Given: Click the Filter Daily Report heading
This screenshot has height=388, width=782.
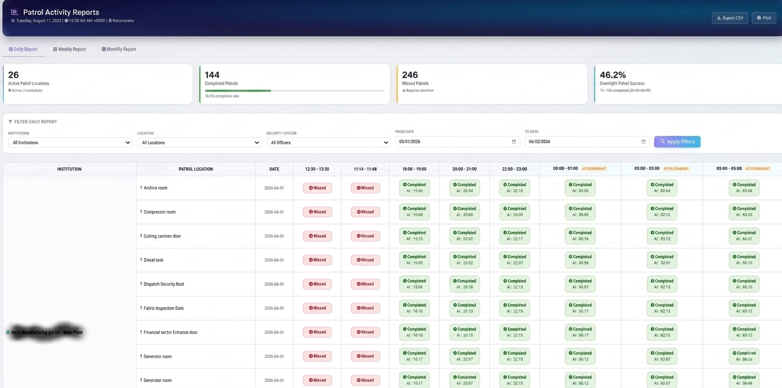Looking at the screenshot, I should (x=36, y=122).
